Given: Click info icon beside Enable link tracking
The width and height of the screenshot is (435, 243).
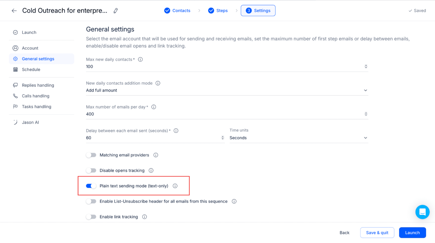Looking at the screenshot, I should (x=144, y=217).
